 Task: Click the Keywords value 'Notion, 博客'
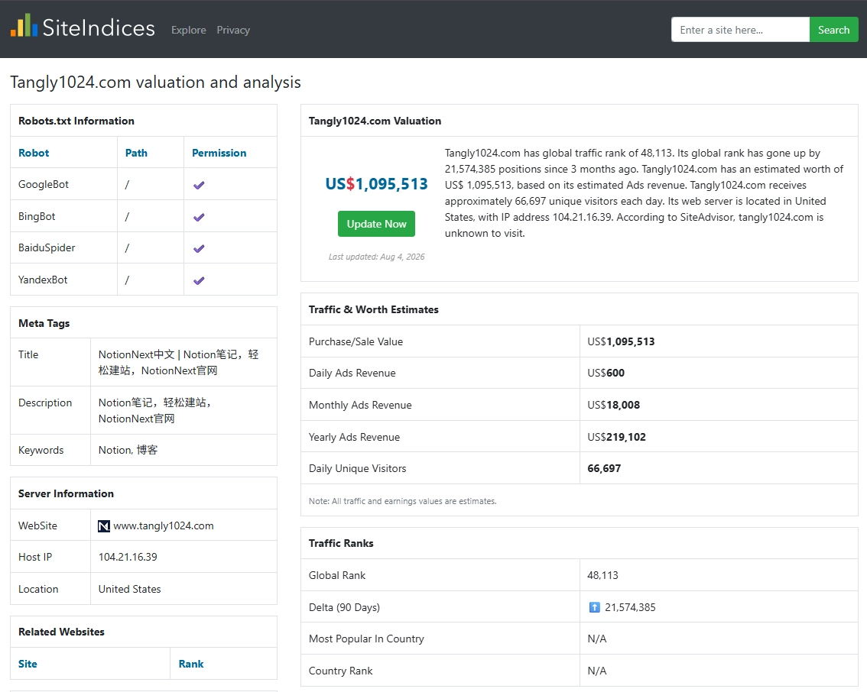click(128, 450)
